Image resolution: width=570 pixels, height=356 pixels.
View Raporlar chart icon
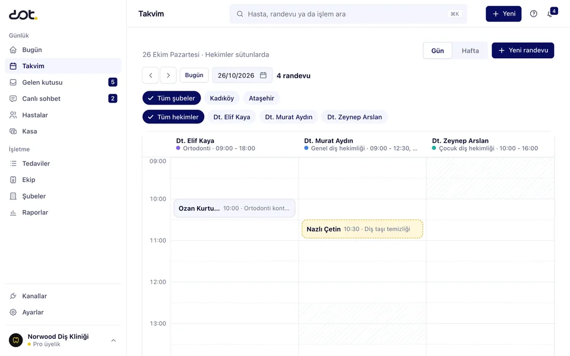13,212
